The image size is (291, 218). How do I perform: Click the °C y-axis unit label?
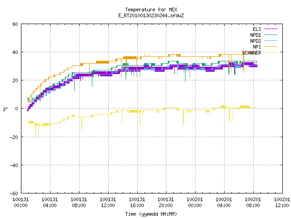pyautogui.click(x=5, y=109)
